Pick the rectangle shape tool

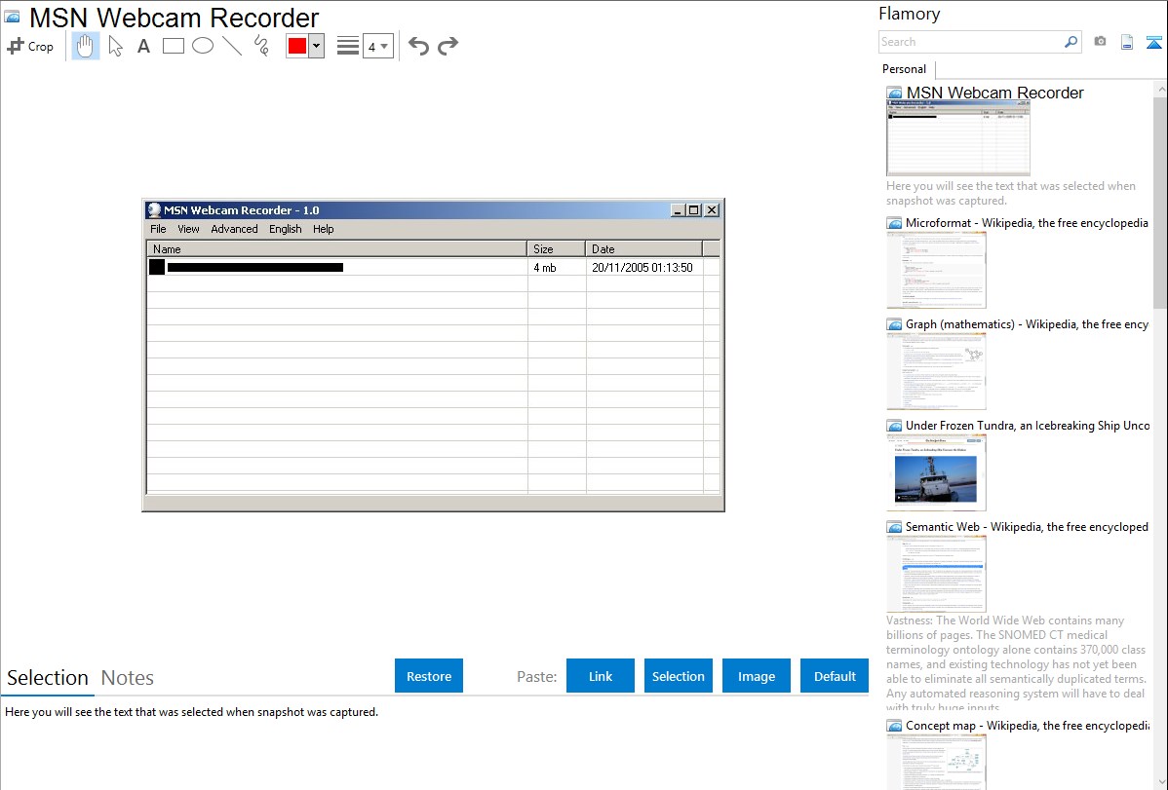[x=173, y=46]
